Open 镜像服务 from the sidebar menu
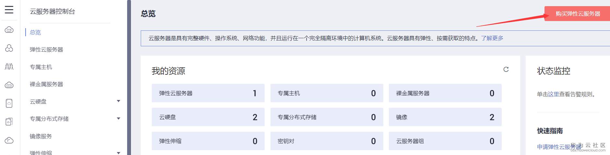The width and height of the screenshot is (610, 155). click(x=41, y=136)
